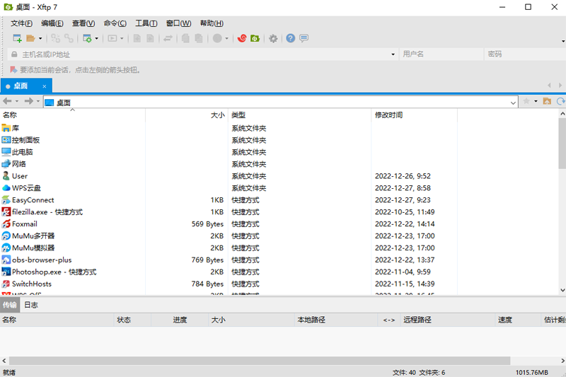The image size is (566, 377).
Task: Sort files by 修改时间 column header
Action: pos(388,115)
